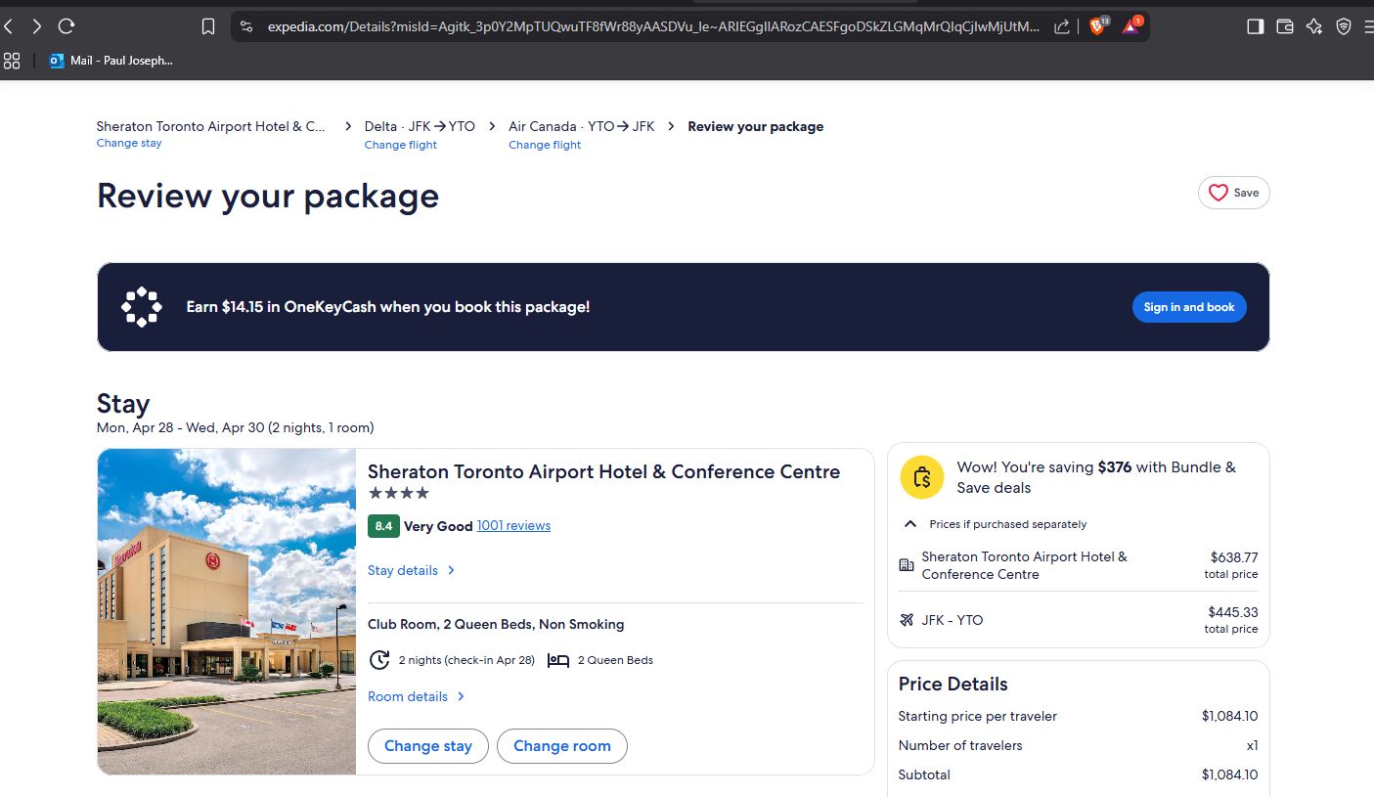Click the share icon in the address bar
The width and height of the screenshot is (1374, 797).
coord(1062,26)
